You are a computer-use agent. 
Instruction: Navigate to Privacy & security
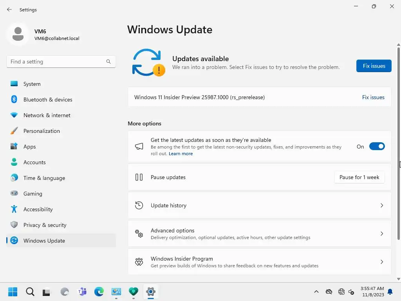[x=61, y=225]
